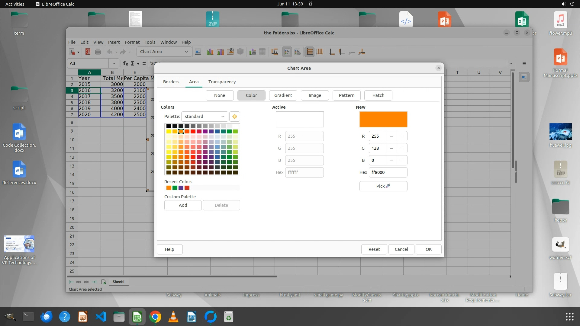Screen dimensions: 580x326
Task: Select the None fill type toggle
Action: [220, 95]
